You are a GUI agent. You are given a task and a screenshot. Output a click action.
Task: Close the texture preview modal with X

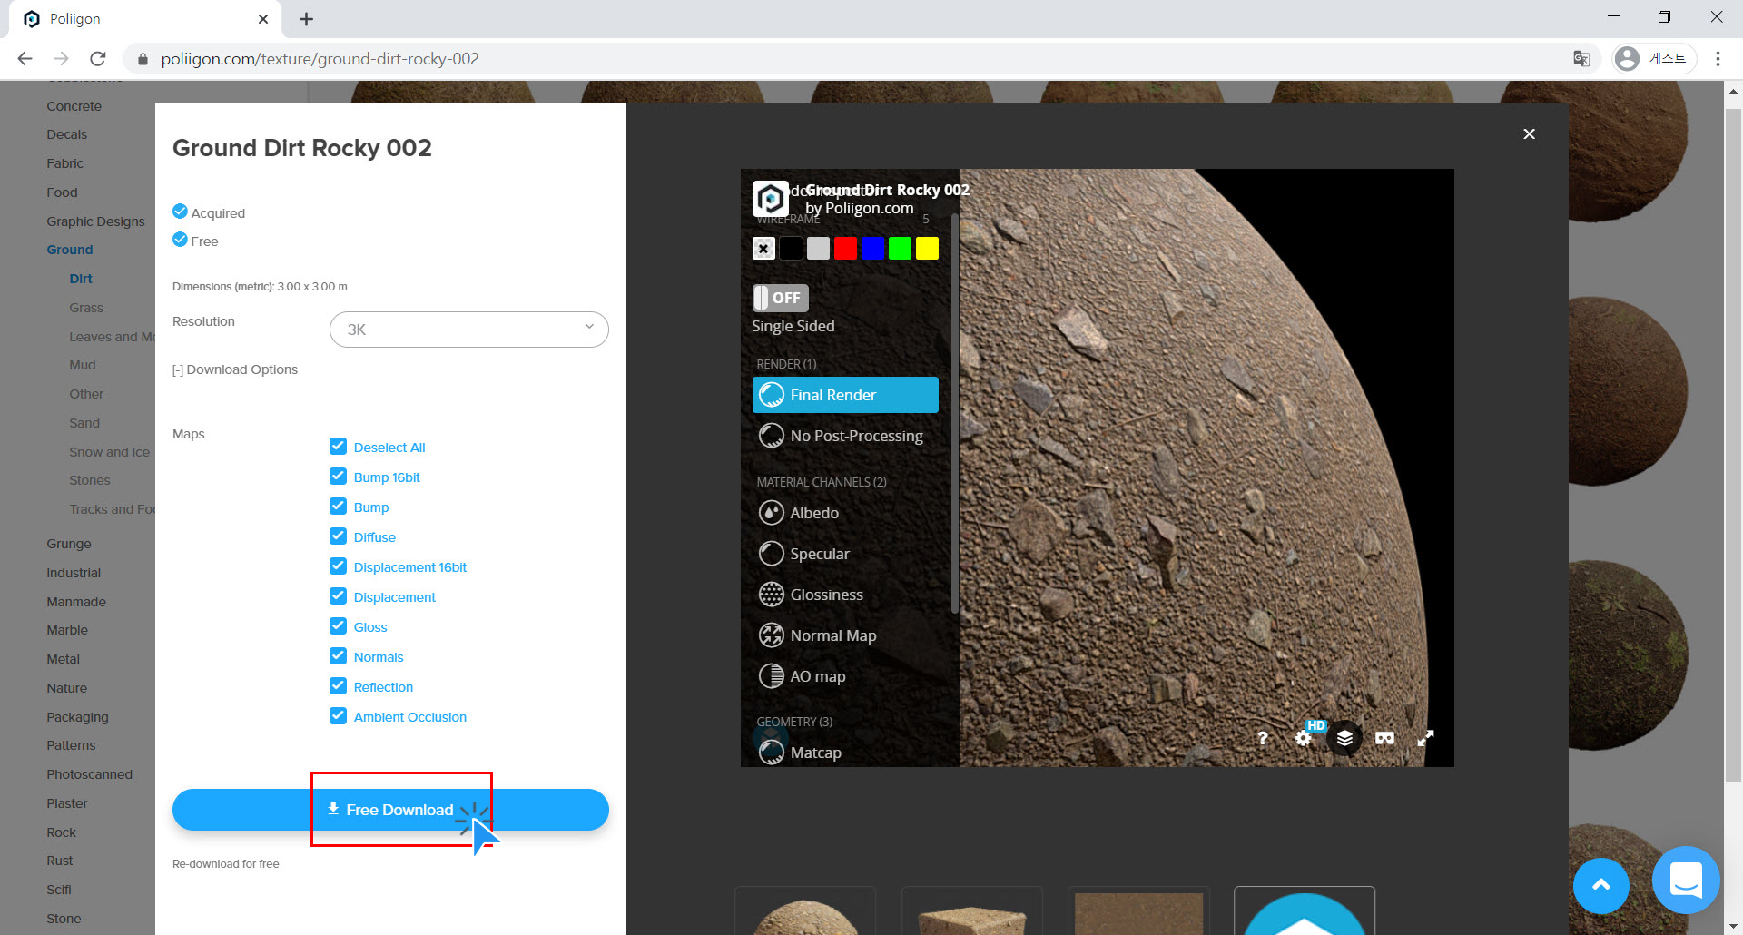point(1529,134)
